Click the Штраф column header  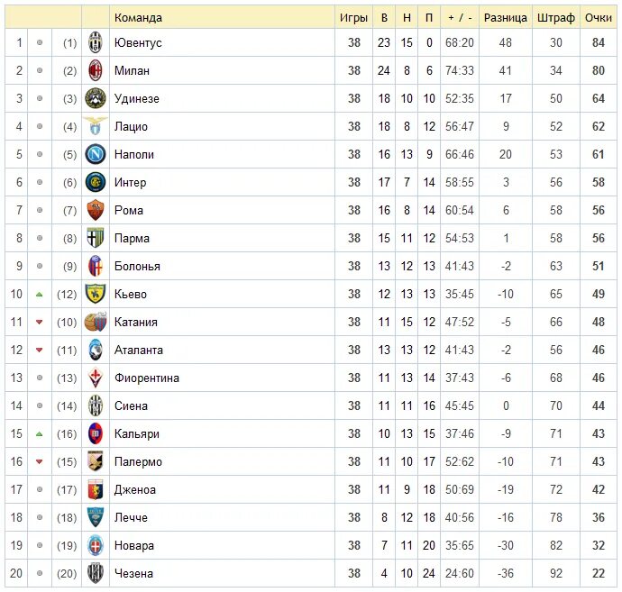point(555,17)
